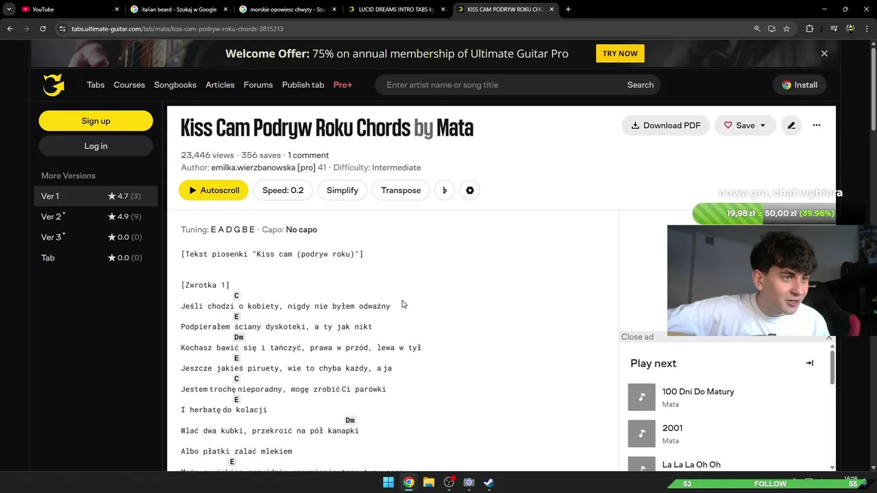The image size is (877, 493).
Task: Select Ver 3 in More Versions
Action: tap(96, 237)
